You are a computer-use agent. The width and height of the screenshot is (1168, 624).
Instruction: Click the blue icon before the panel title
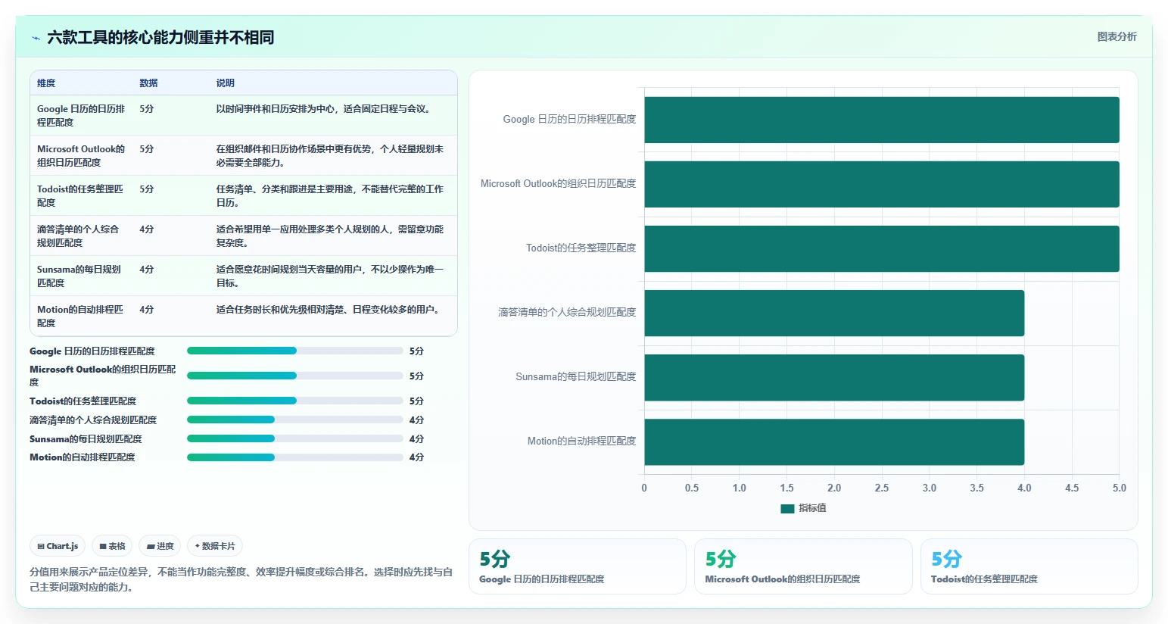pyautogui.click(x=36, y=38)
